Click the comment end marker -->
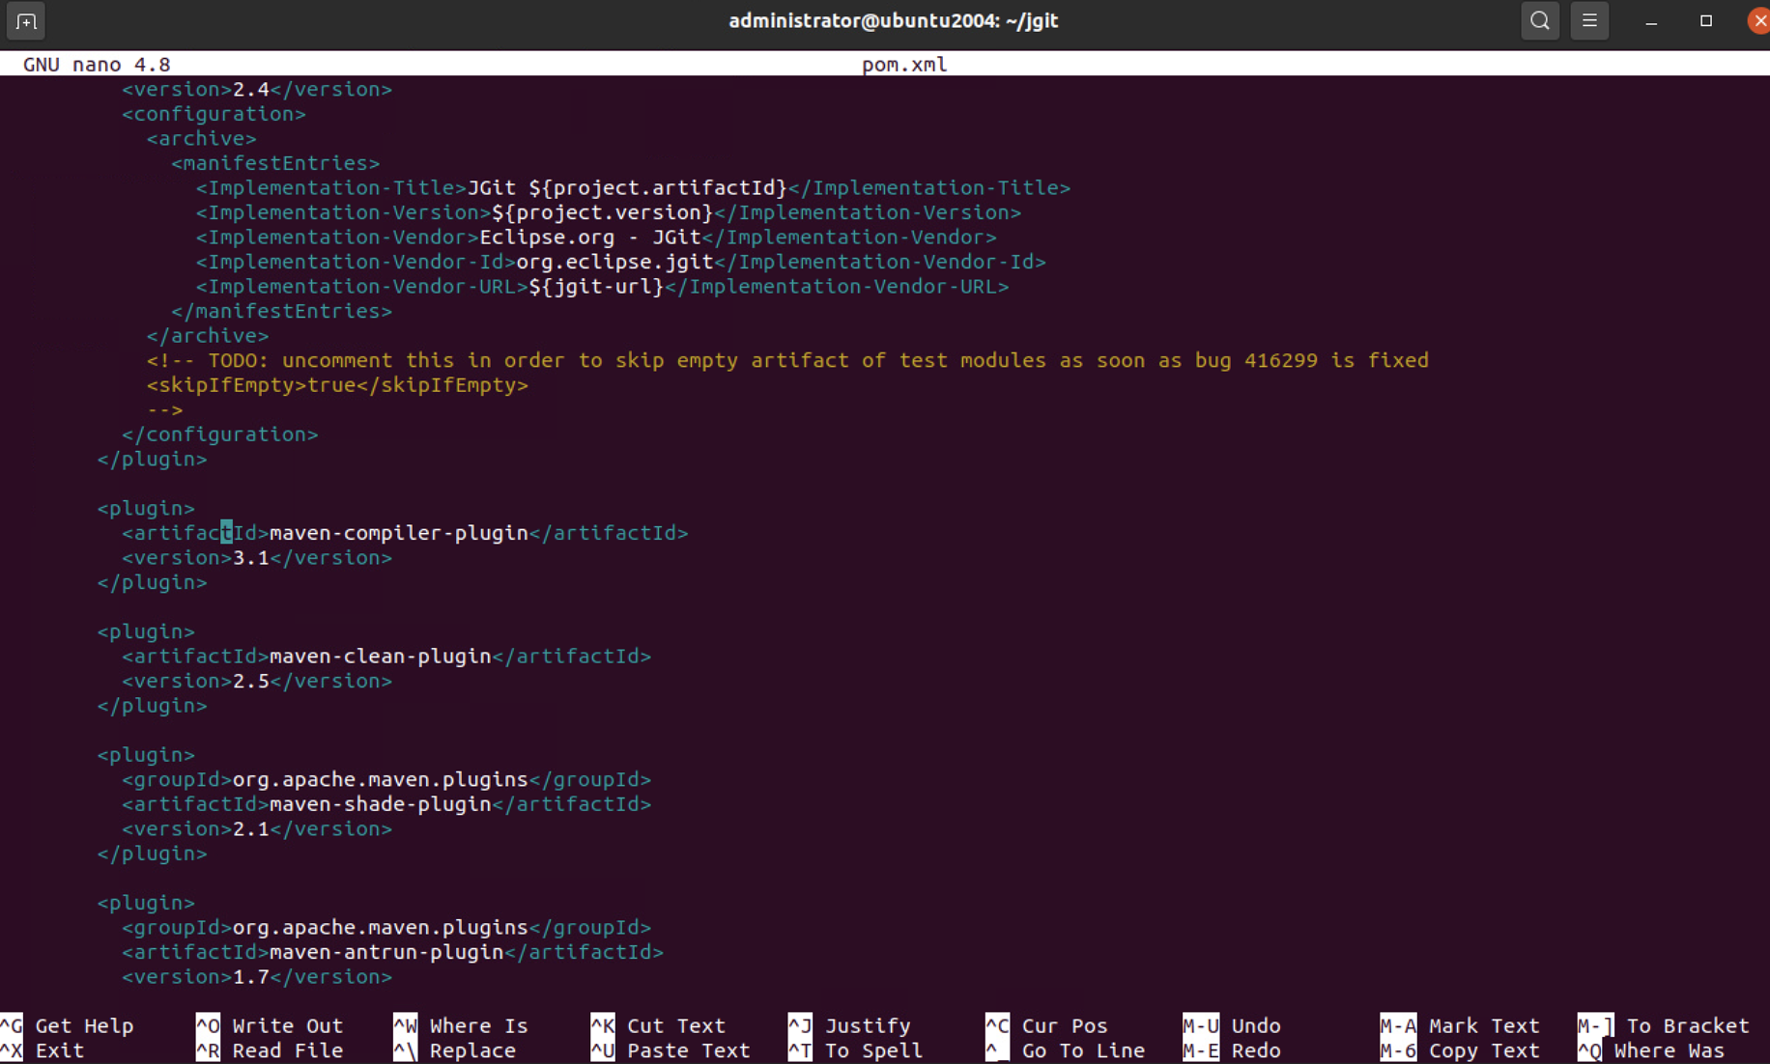The image size is (1770, 1064). (x=165, y=409)
